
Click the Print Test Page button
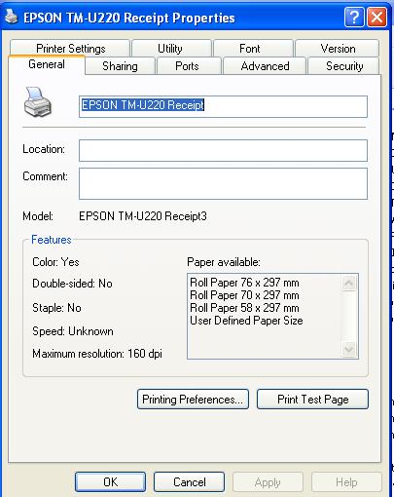[312, 399]
